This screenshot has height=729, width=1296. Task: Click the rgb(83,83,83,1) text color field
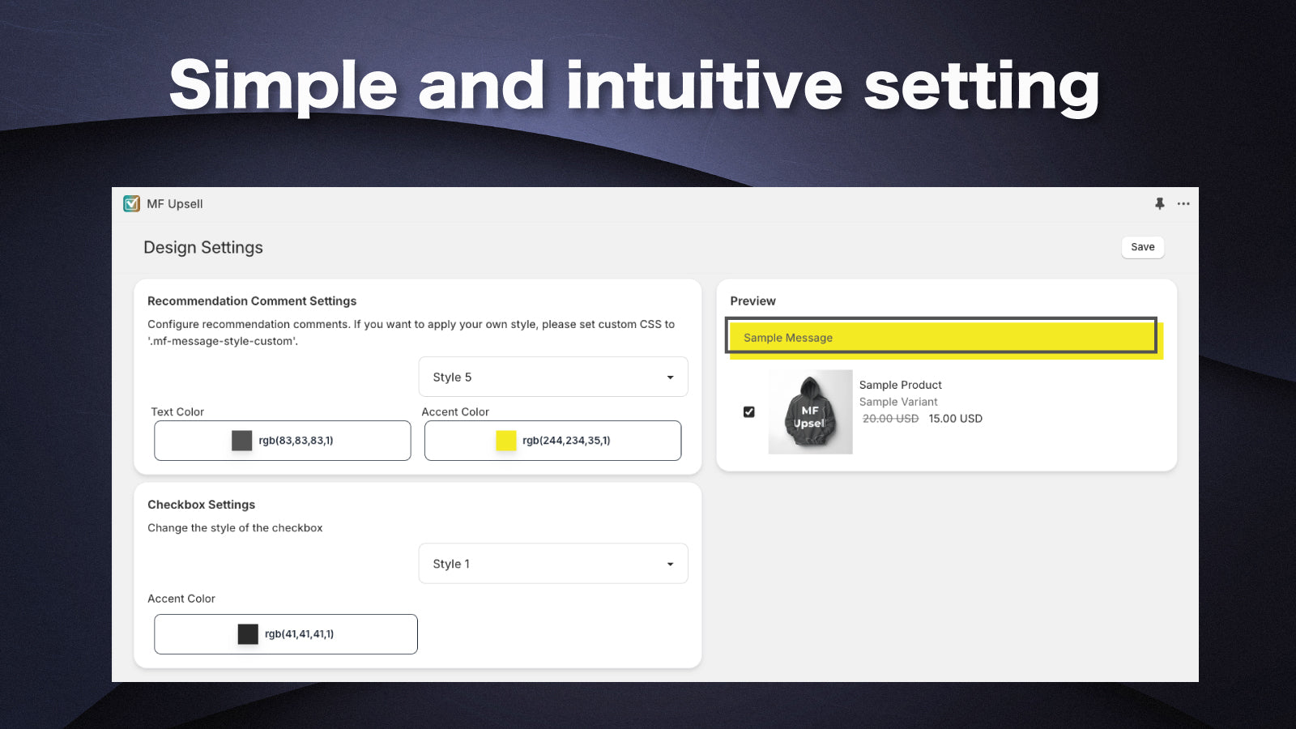[x=296, y=441]
